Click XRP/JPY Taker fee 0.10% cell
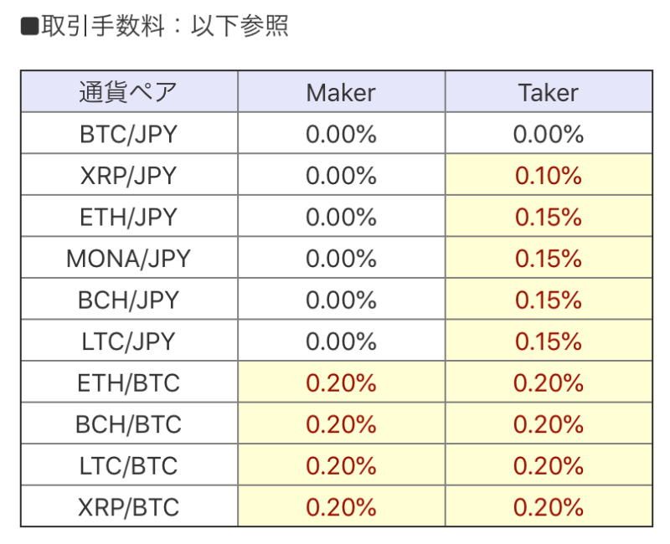Viewport: 670px width, 544px height. pos(549,176)
